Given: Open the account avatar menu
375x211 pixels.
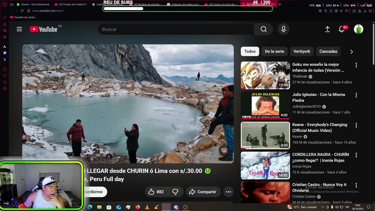Looking at the screenshot, I should 359,29.
